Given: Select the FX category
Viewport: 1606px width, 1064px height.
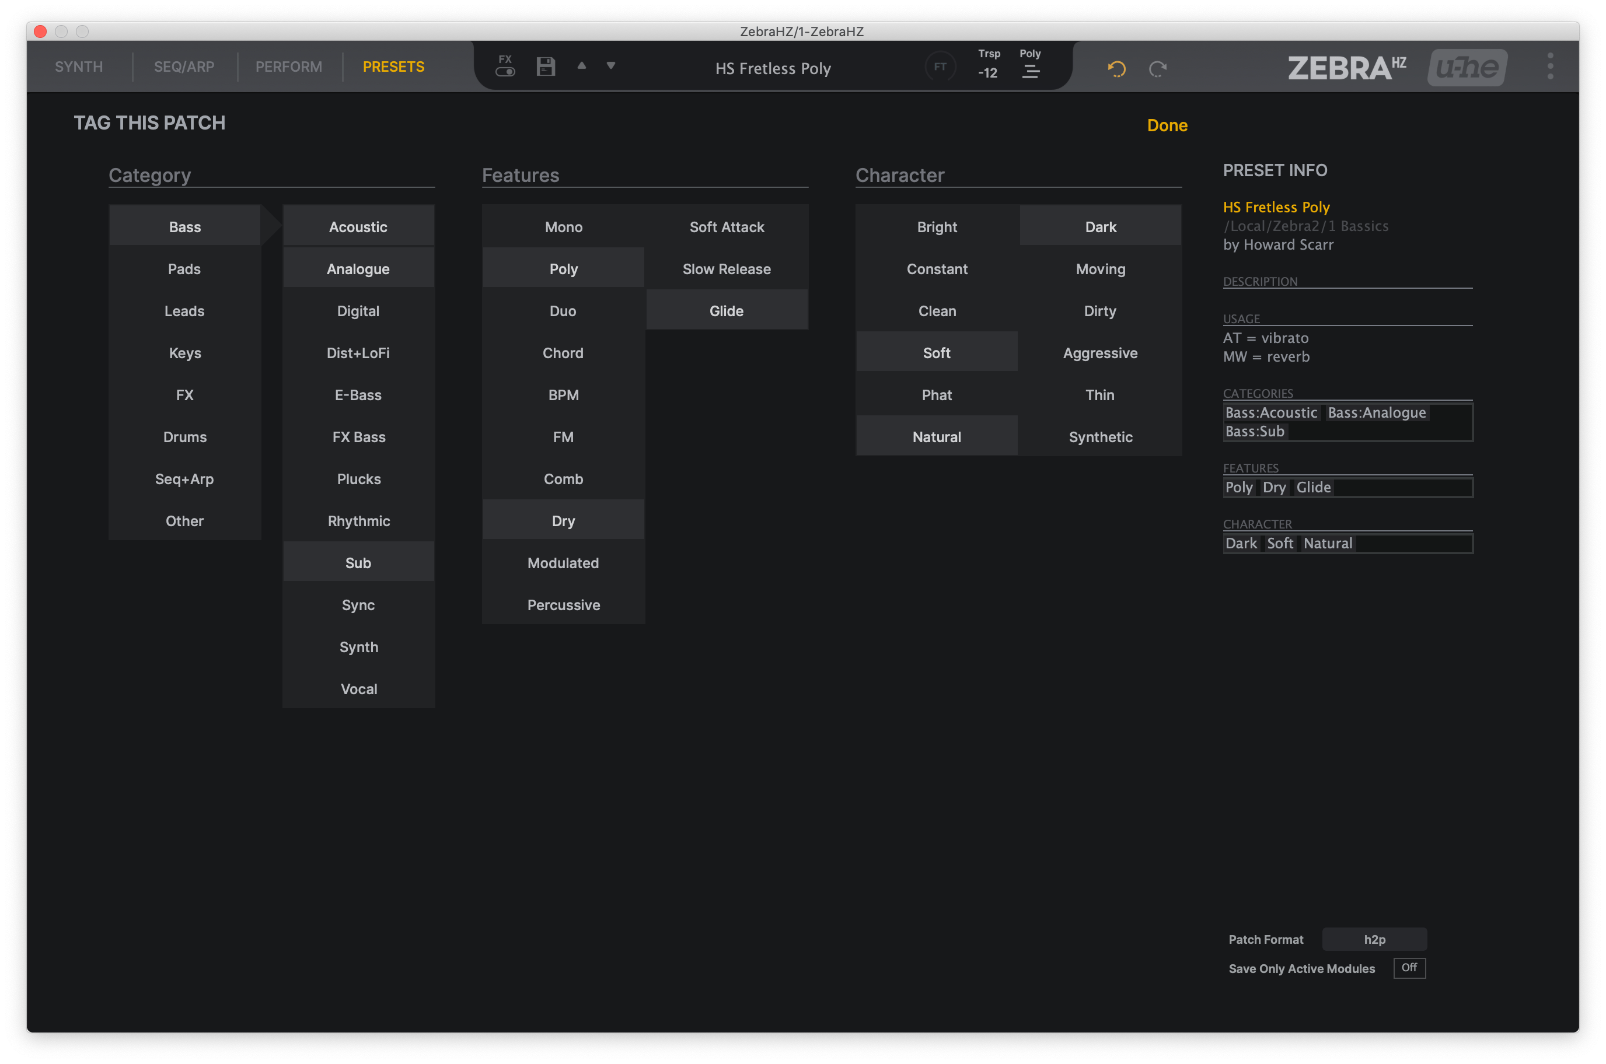Looking at the screenshot, I should (x=184, y=395).
